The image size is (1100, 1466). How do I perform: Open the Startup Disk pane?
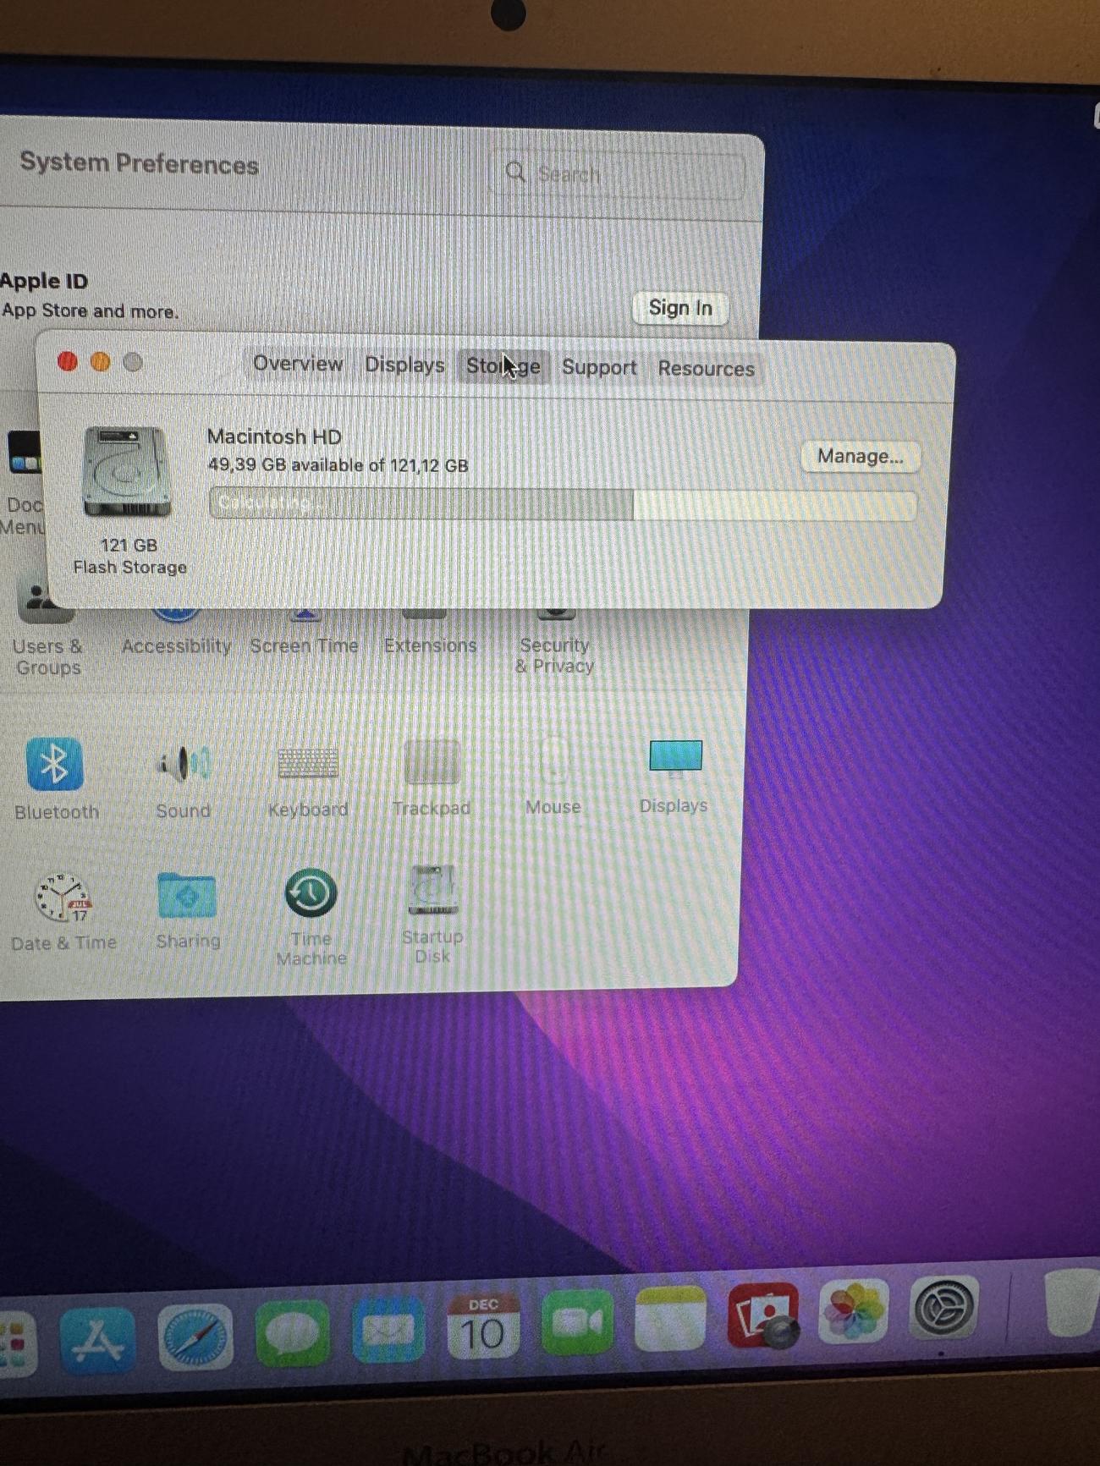432,892
